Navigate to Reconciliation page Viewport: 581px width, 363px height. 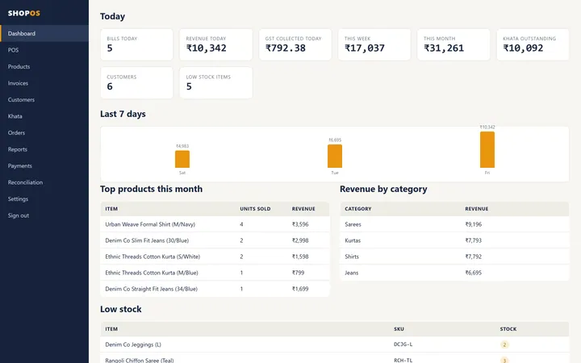44,182
